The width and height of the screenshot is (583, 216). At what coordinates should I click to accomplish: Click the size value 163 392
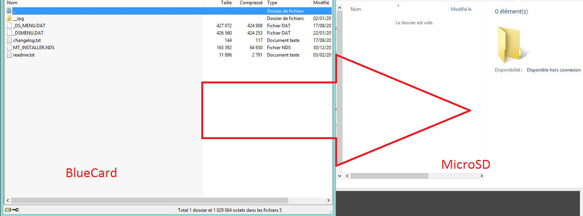(x=224, y=48)
